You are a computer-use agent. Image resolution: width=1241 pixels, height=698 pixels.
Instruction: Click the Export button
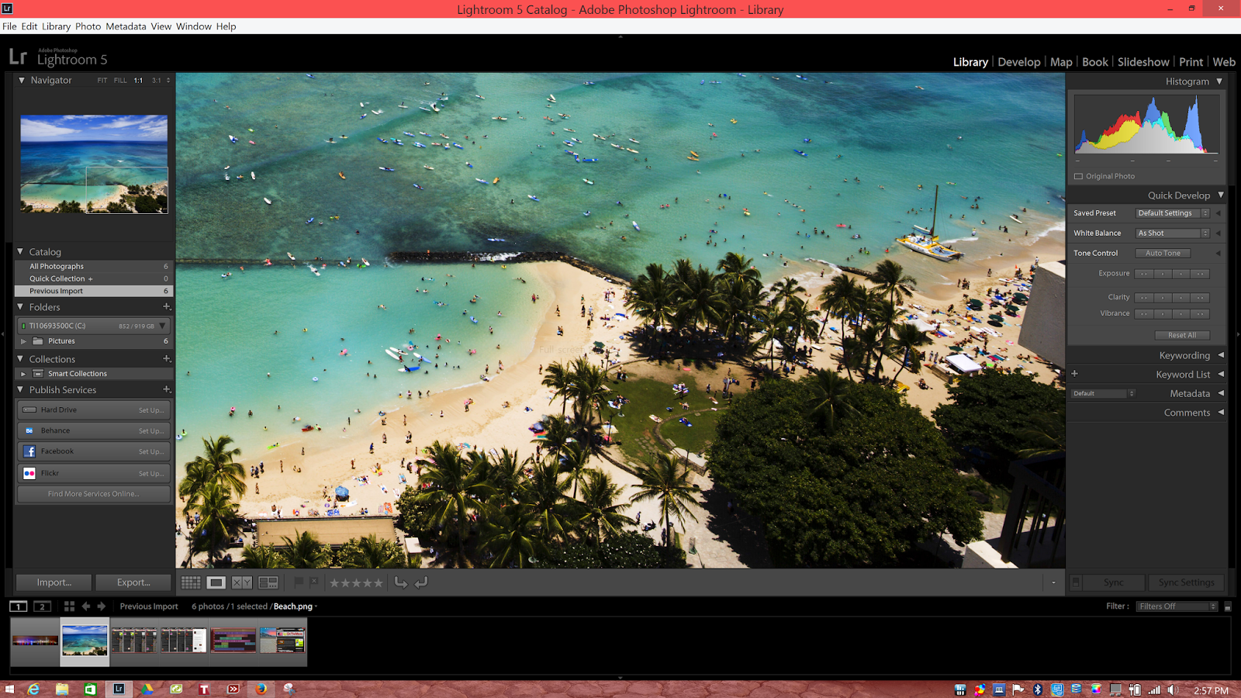click(133, 582)
